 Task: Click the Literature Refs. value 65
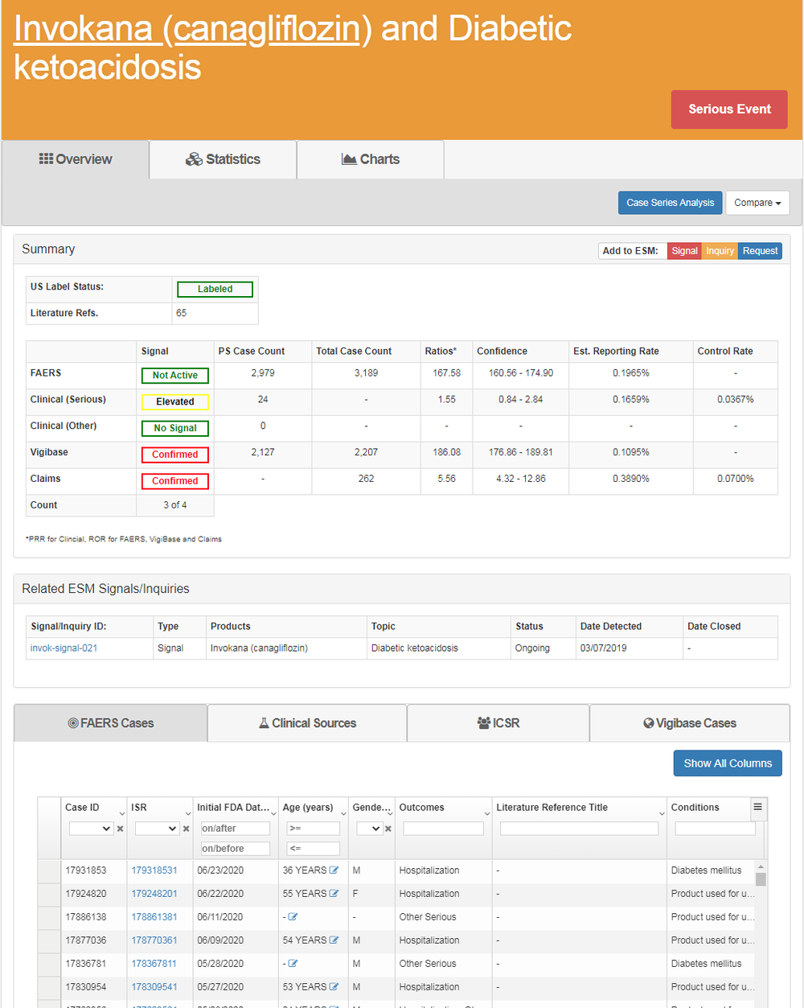tap(181, 314)
